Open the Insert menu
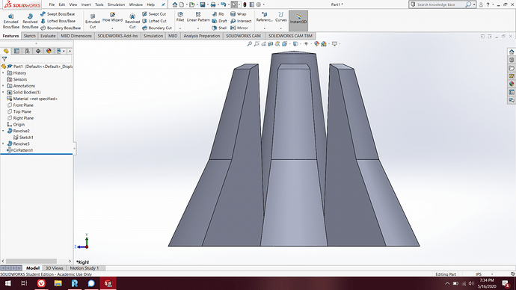 coord(86,4)
